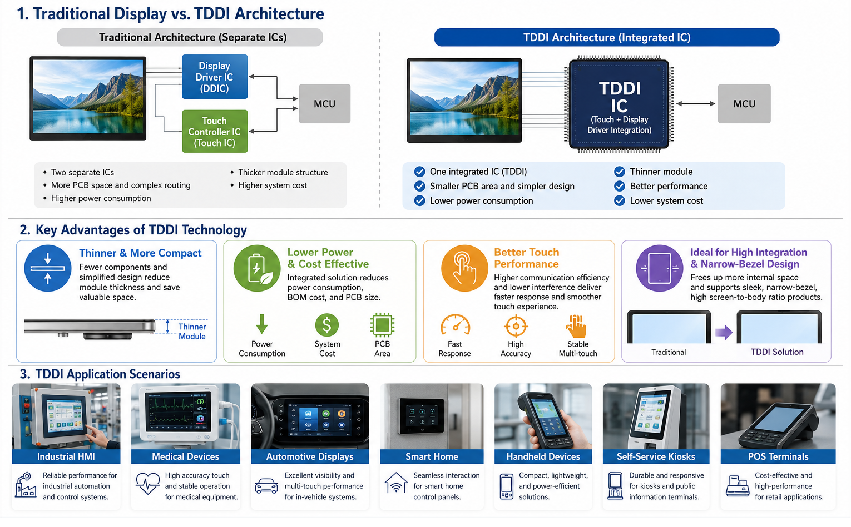Click the '2. Key Advantages of TDDI Technology' heading
The height and width of the screenshot is (527, 851).
pos(133,230)
